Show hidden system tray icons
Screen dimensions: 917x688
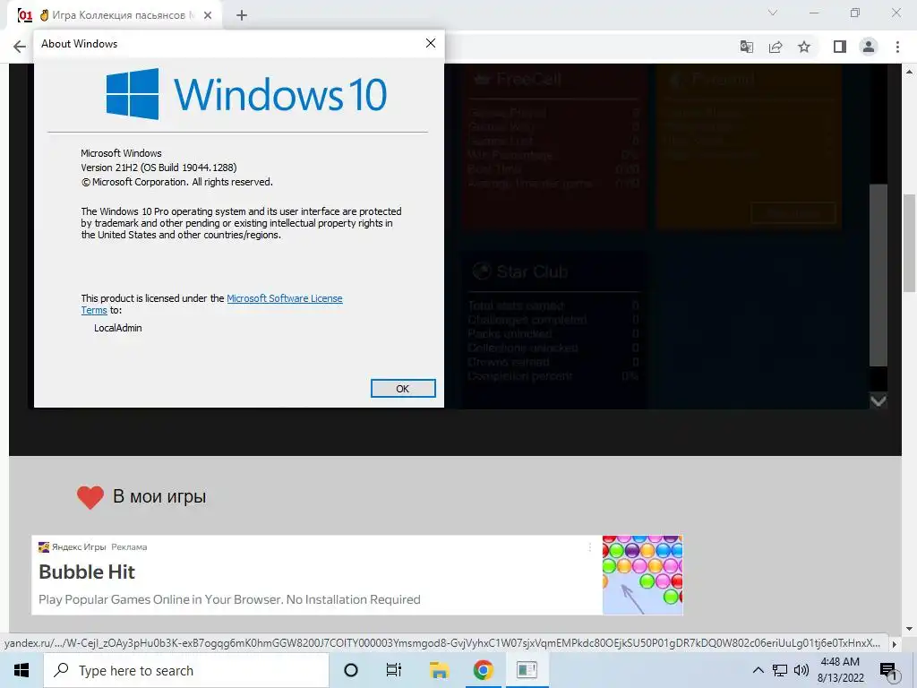pos(758,670)
